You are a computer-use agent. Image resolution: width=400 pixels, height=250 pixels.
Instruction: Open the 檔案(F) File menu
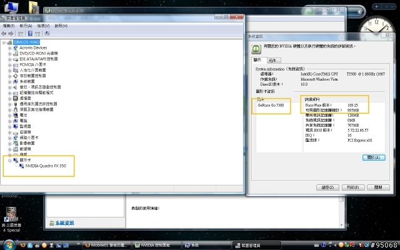coord(8,26)
